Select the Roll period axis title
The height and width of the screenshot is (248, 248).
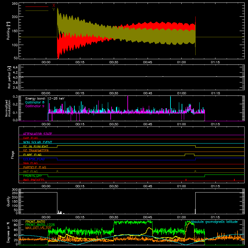(9, 77)
